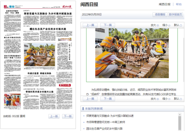Reset text size with top 默认 icon

pos(181,25)
